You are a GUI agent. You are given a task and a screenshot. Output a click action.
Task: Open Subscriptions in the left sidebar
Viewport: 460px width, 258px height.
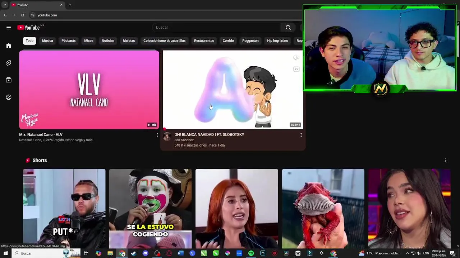9,80
